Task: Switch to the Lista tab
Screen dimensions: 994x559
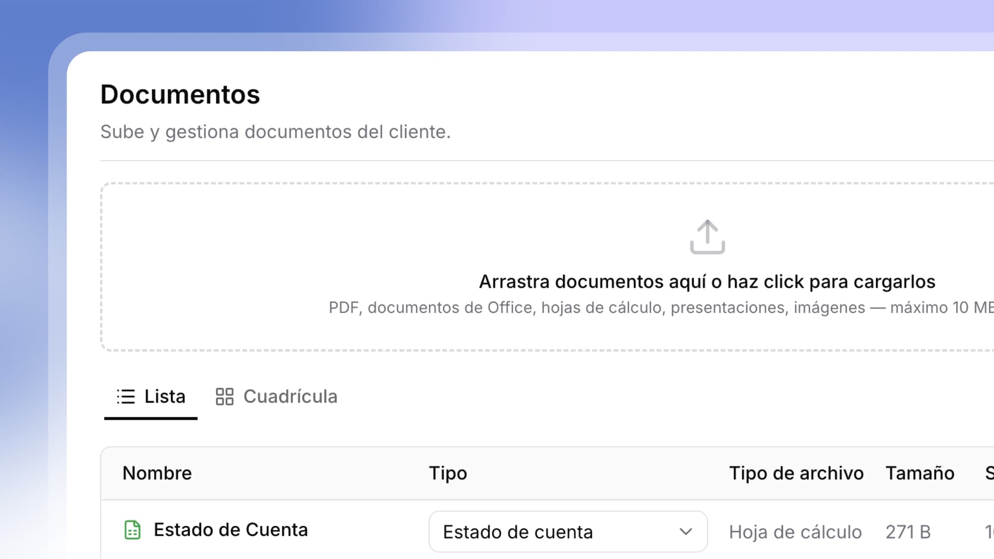Action: pos(151,396)
